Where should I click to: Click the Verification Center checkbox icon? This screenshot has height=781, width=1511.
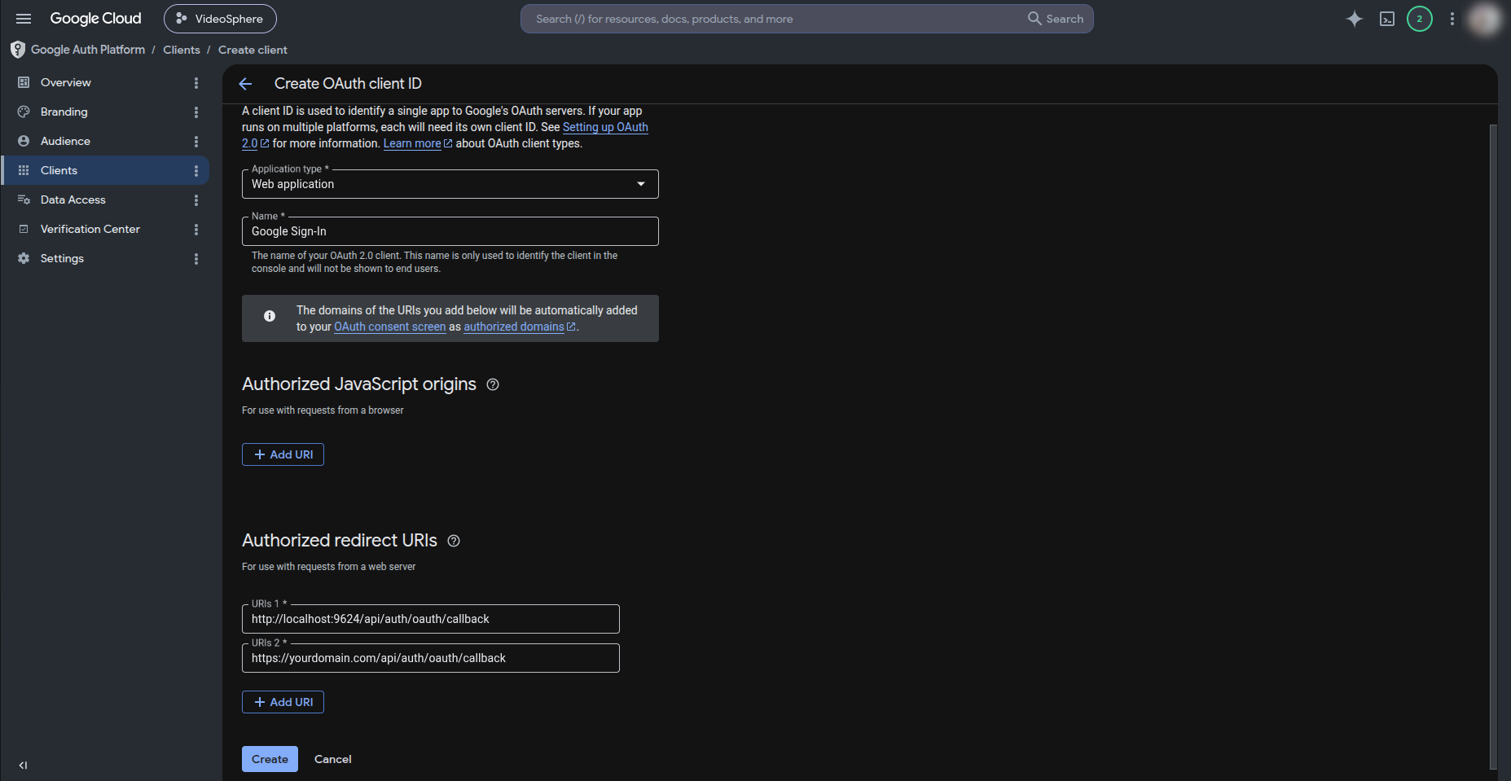(x=24, y=229)
